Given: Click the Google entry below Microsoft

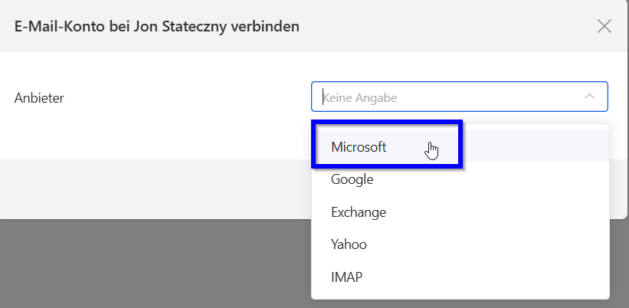Looking at the screenshot, I should coord(352,179).
